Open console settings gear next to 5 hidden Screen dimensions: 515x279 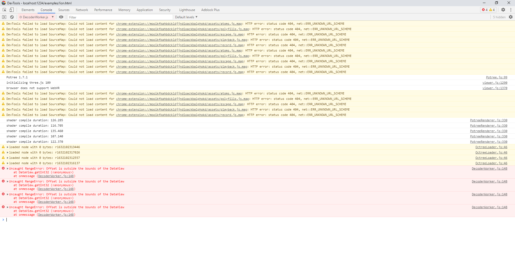(x=511, y=17)
